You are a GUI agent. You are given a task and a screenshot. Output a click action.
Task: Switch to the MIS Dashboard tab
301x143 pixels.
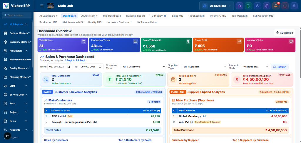[112, 16]
